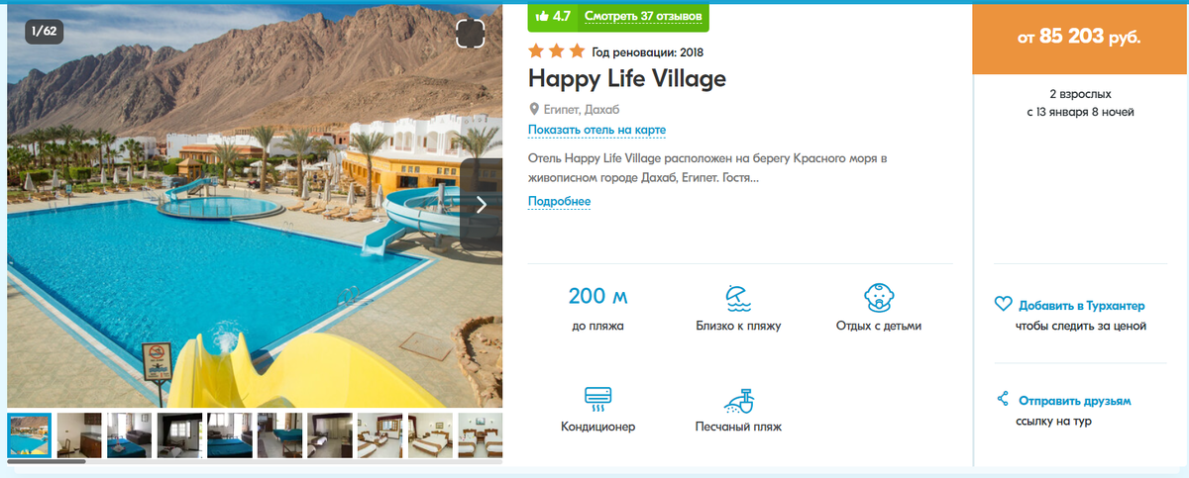The height and width of the screenshot is (478, 1189).
Task: Expand description with 'Подробнее'
Action: click(x=559, y=202)
